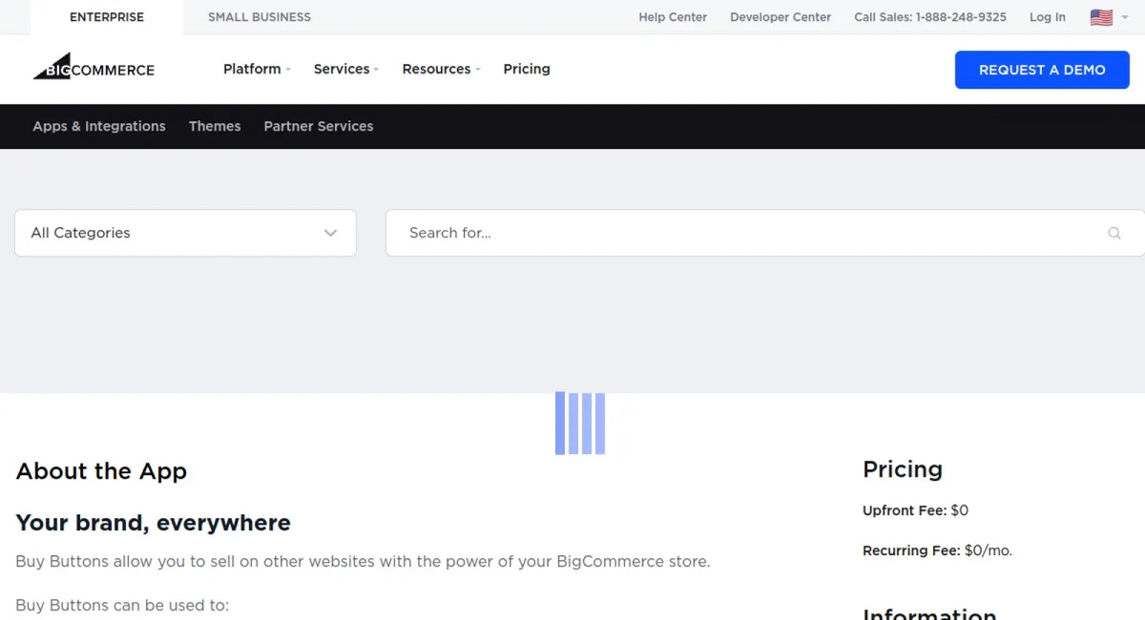This screenshot has width=1145, height=620.
Task: Go to the Pricing page
Action: click(527, 69)
